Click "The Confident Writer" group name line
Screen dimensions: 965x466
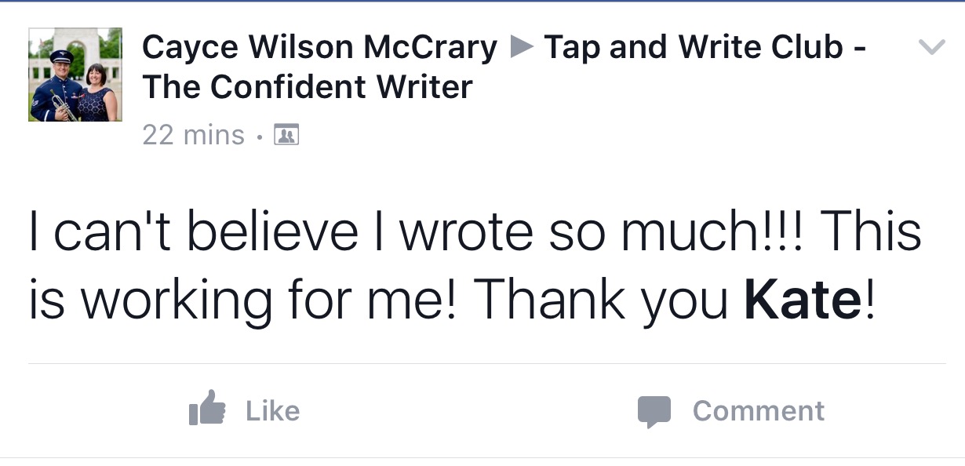click(x=308, y=86)
